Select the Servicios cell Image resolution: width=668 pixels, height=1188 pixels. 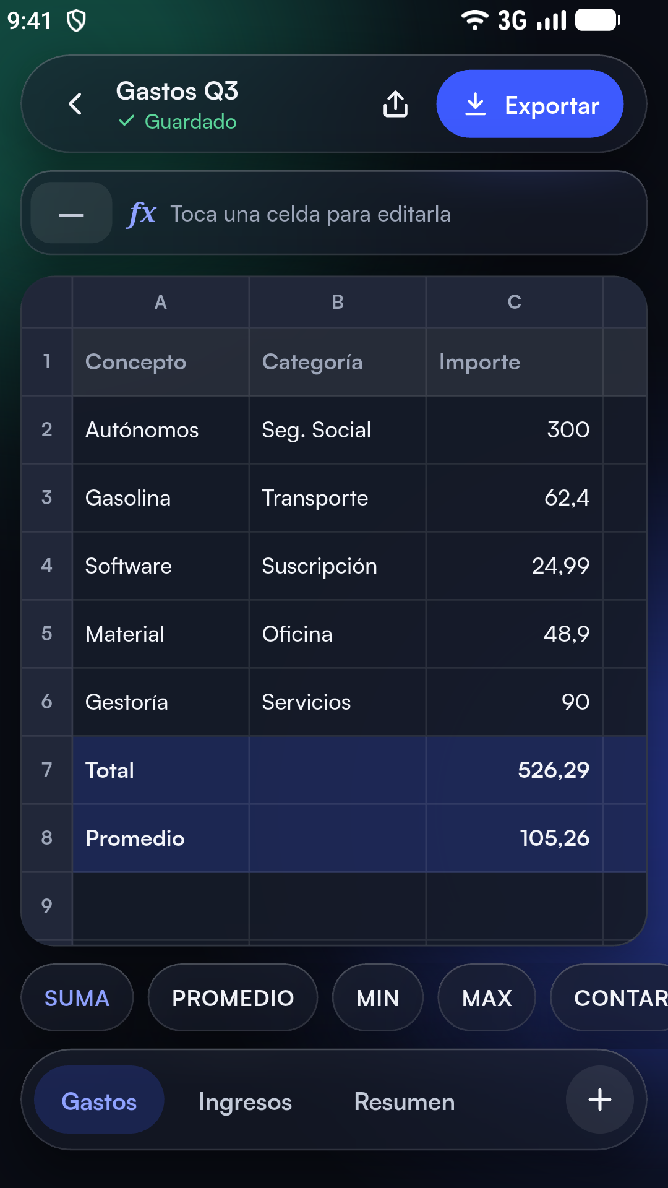point(338,702)
